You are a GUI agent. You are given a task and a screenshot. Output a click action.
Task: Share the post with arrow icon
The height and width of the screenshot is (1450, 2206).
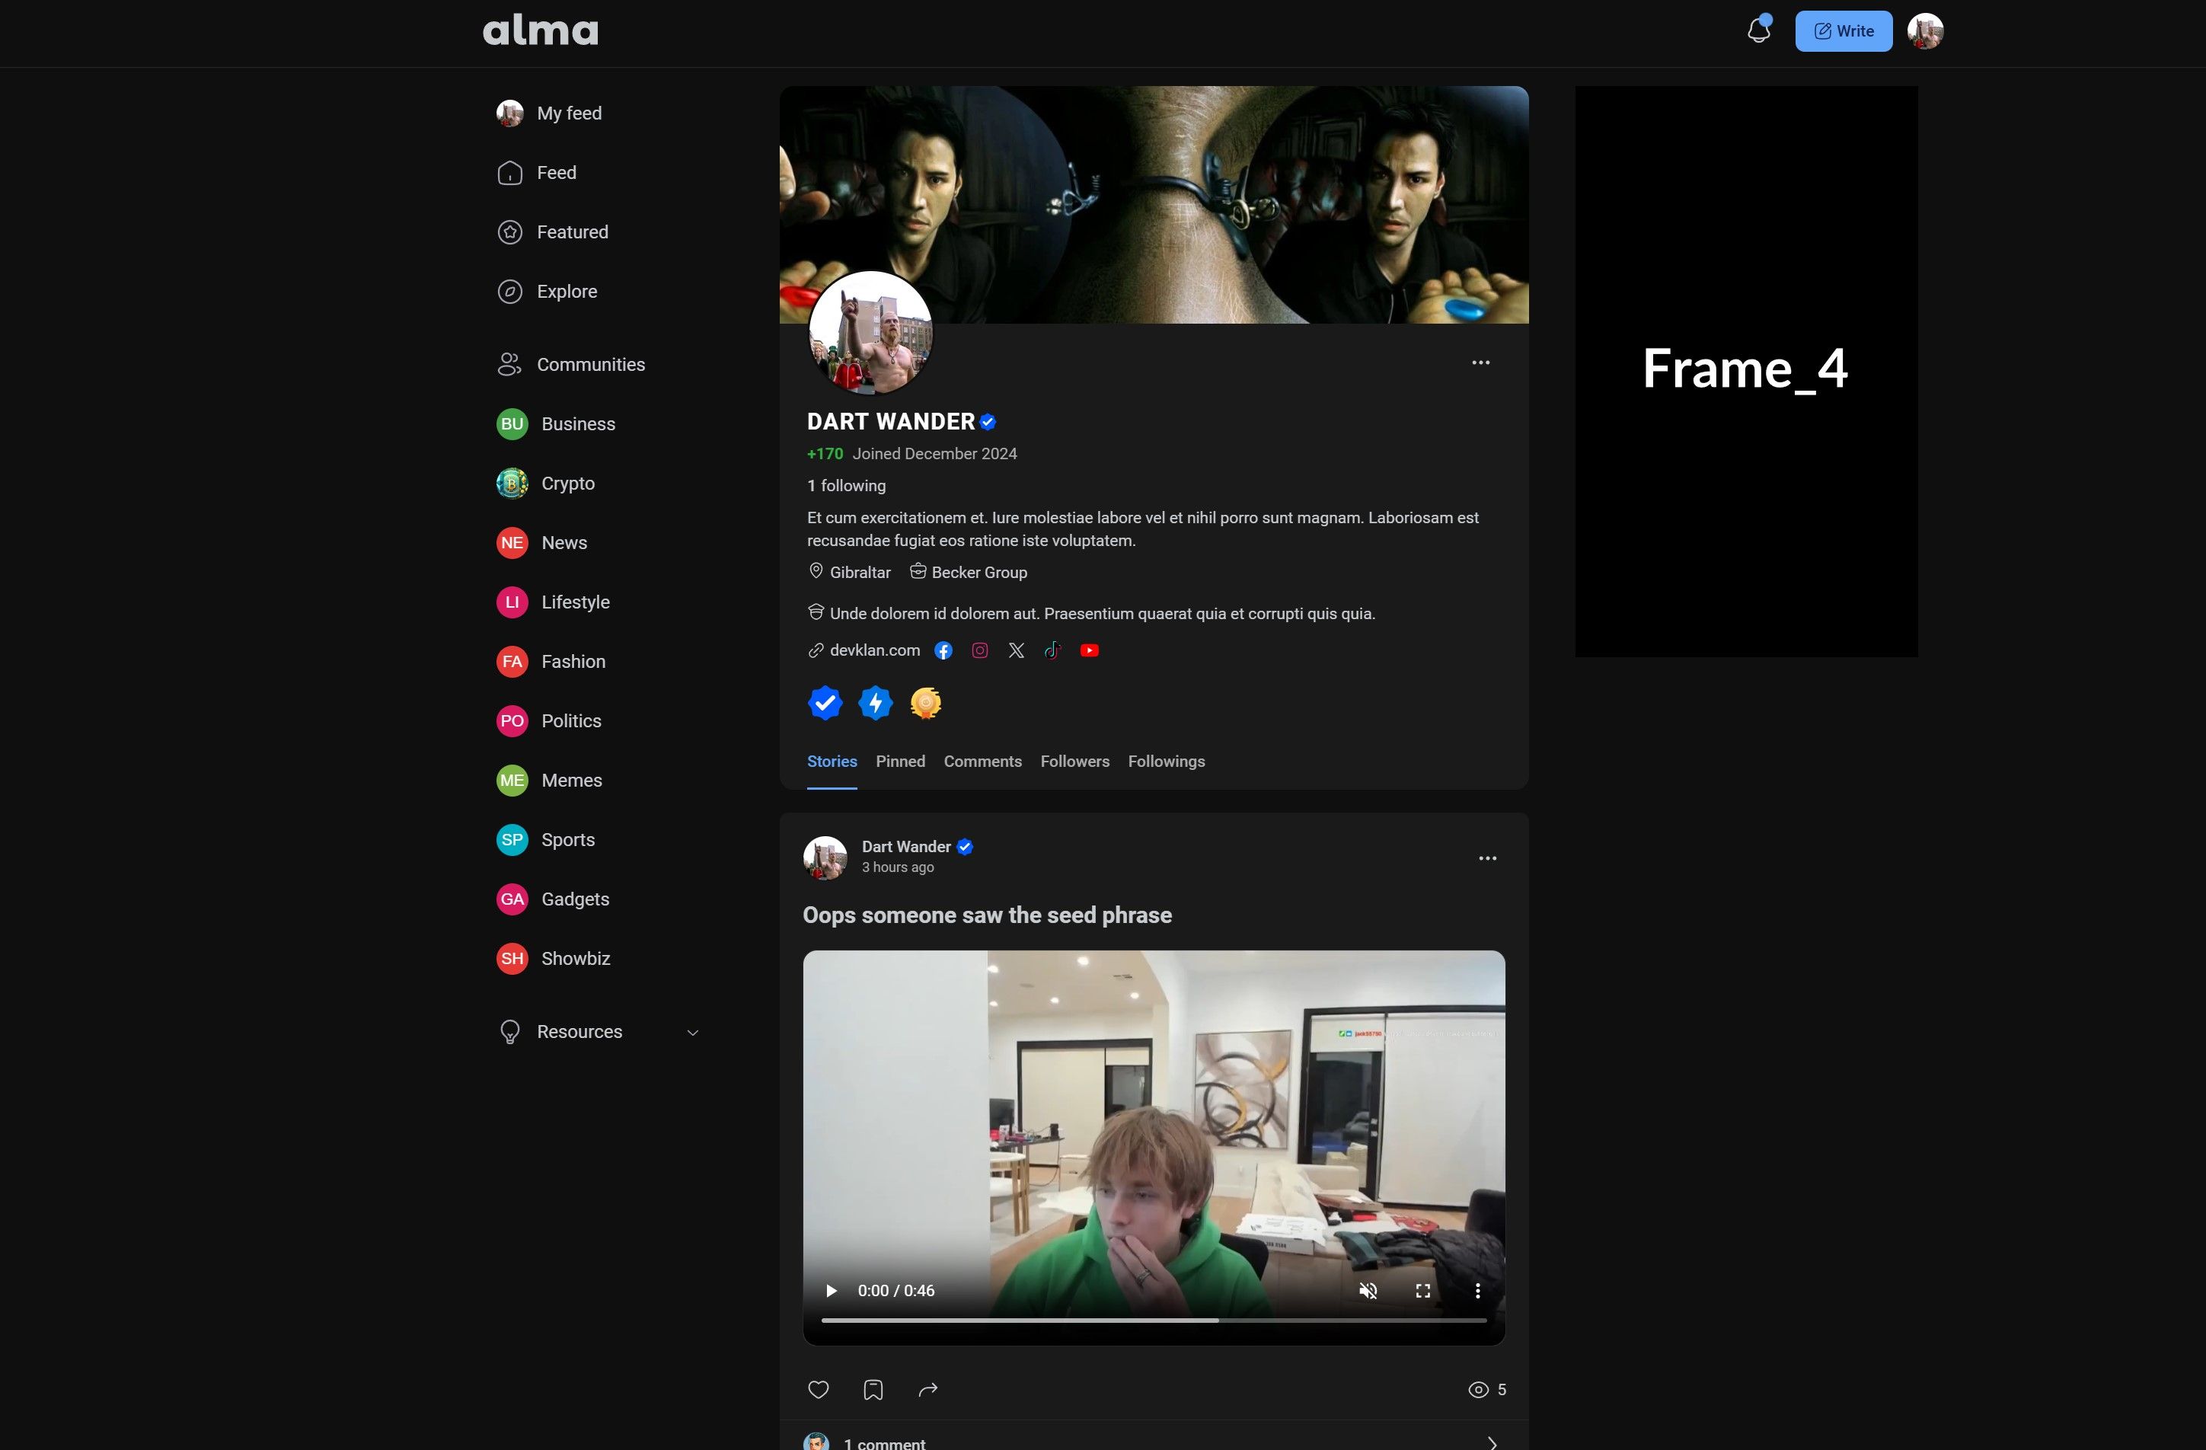click(x=927, y=1390)
